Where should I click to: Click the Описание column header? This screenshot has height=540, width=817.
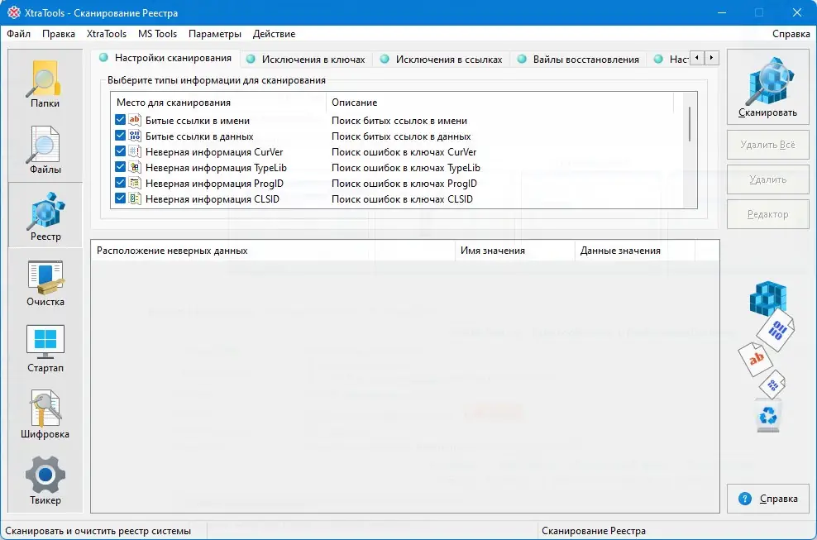[x=500, y=103]
